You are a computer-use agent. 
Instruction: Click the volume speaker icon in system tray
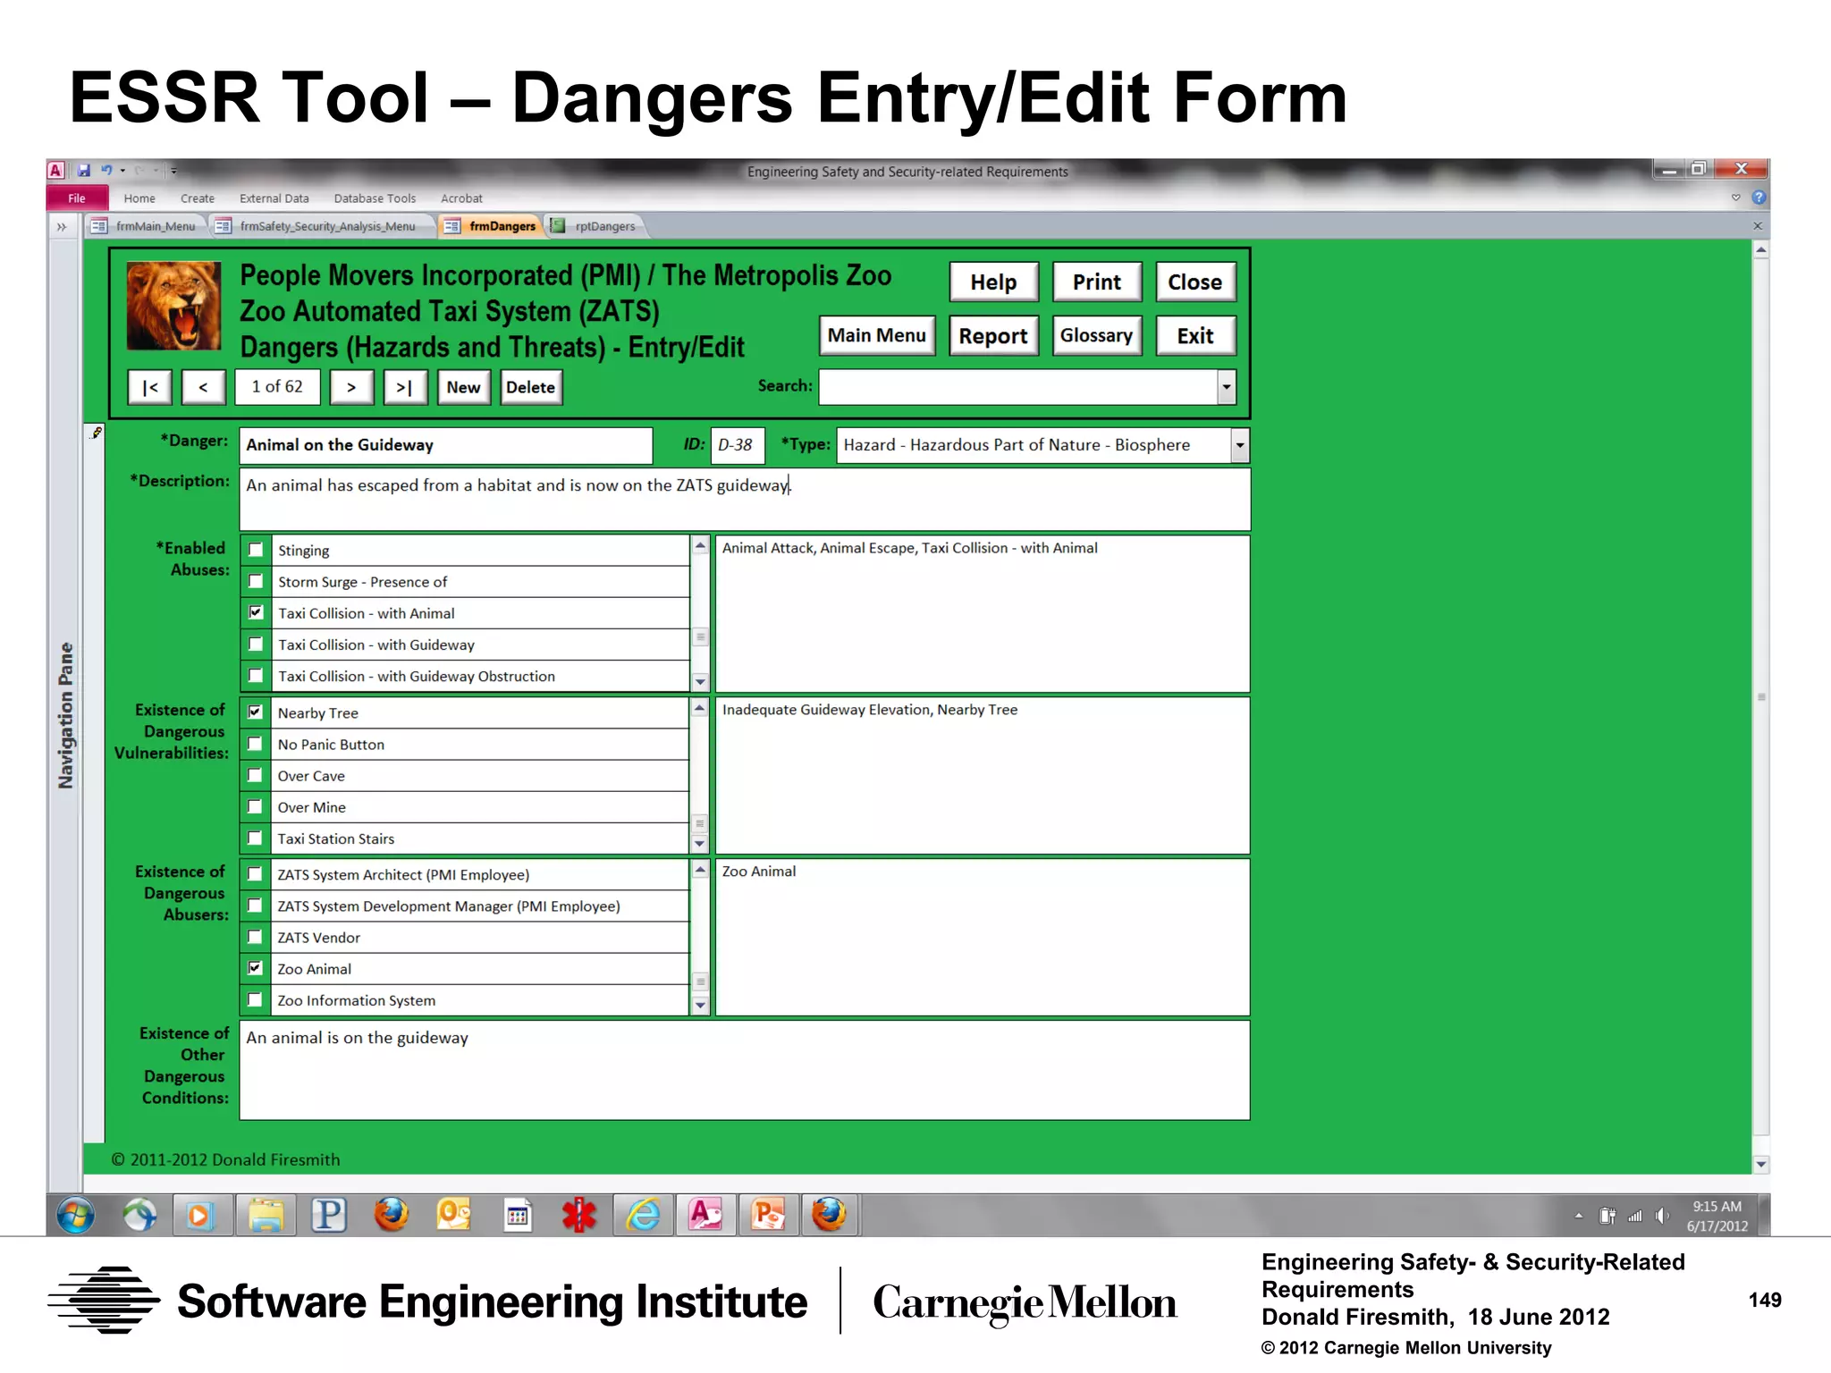(1662, 1216)
